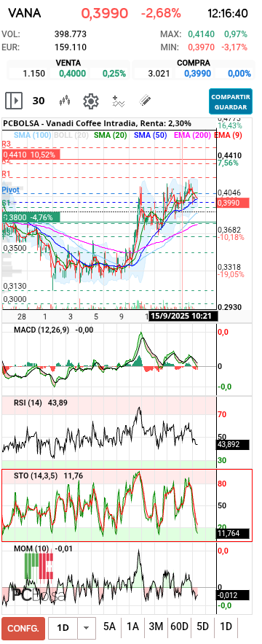
Task: Select the rightmost 1D time range
Action: [226, 626]
